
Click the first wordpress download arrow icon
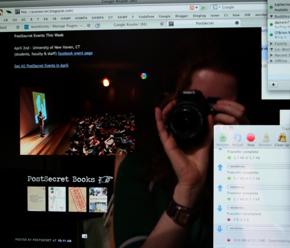point(220,208)
